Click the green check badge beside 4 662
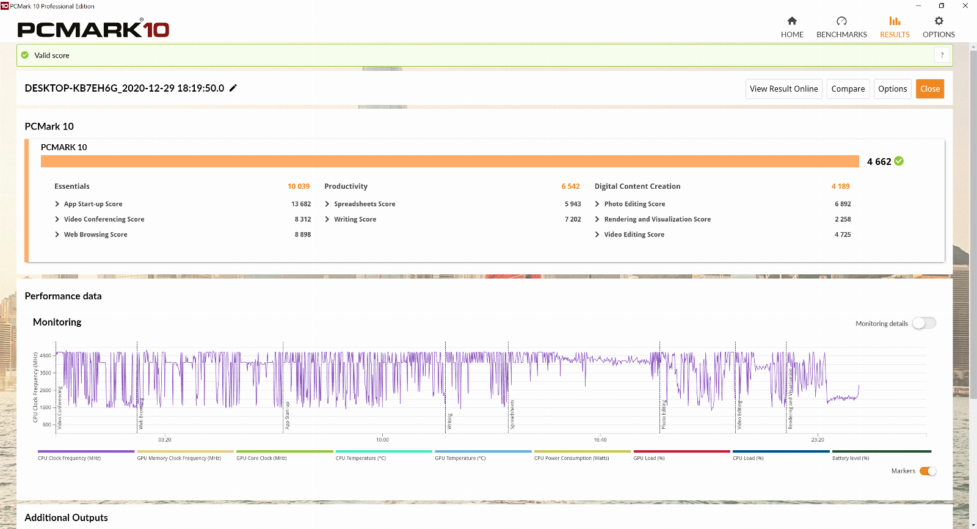Image resolution: width=977 pixels, height=529 pixels. [899, 161]
